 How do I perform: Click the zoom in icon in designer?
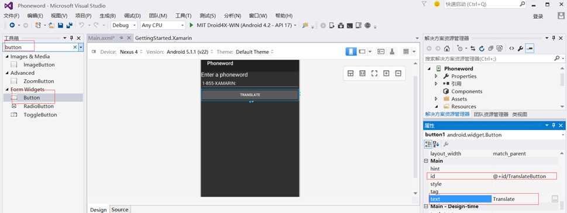[386, 73]
